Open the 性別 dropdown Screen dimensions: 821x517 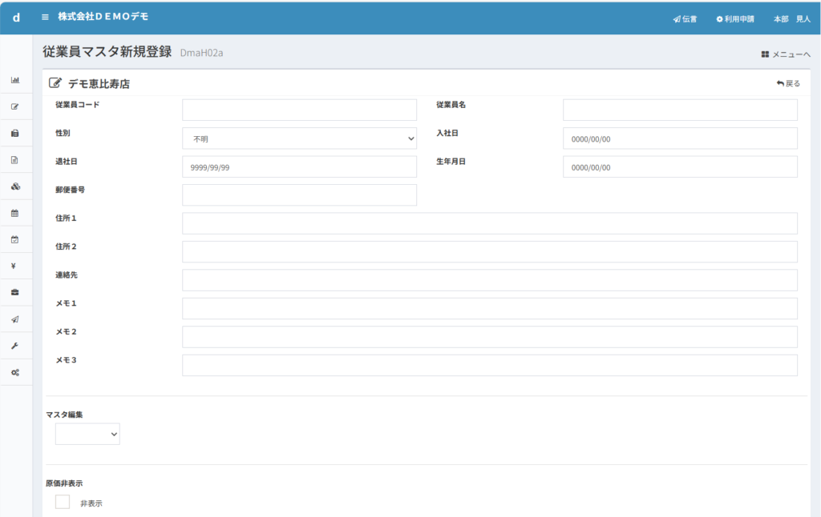point(299,138)
